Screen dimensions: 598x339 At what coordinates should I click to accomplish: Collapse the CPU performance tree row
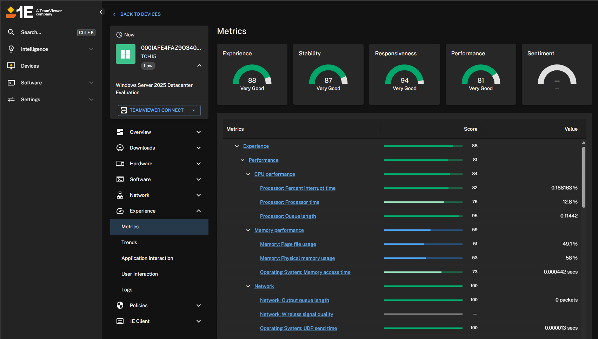pyautogui.click(x=248, y=174)
